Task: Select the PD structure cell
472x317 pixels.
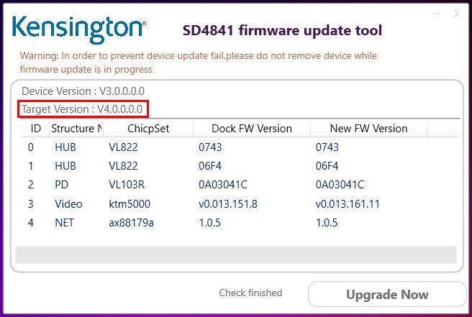Action: coord(61,184)
